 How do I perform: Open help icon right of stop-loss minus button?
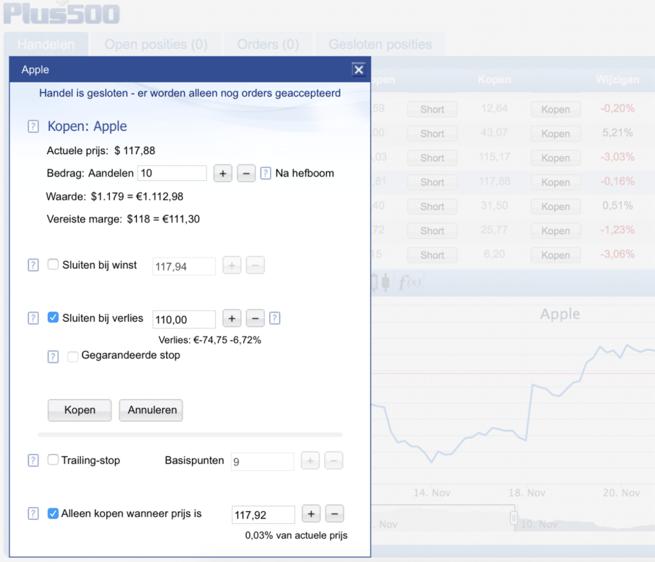[x=274, y=318]
